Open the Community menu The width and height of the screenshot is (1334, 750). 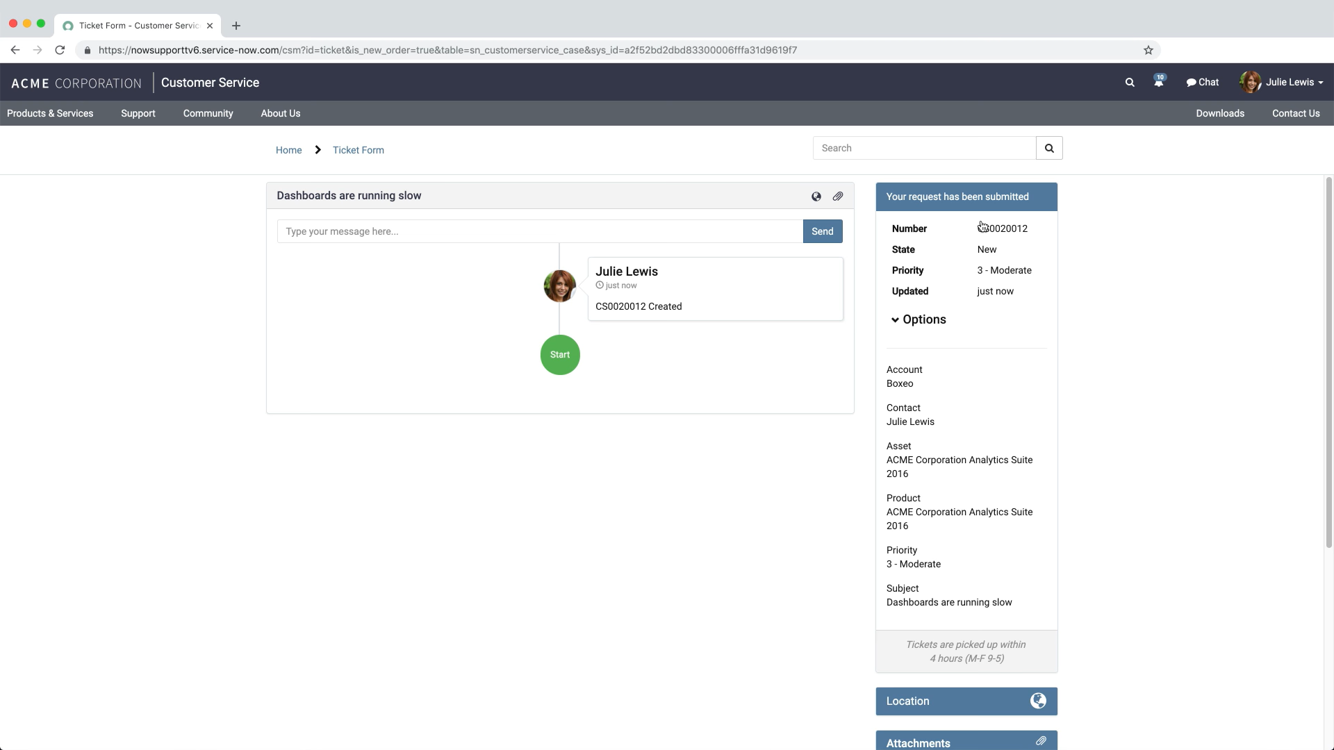(x=208, y=113)
